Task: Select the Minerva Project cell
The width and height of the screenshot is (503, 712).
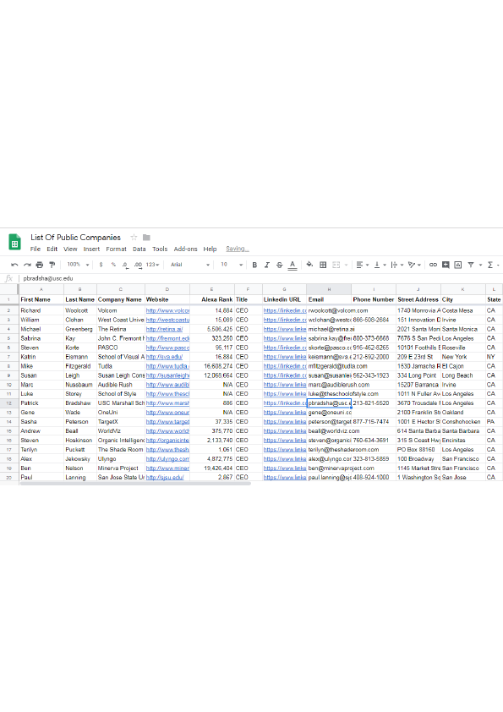Action: [121, 468]
